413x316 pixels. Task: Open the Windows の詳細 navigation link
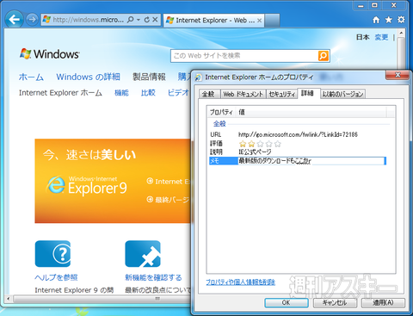click(x=88, y=77)
